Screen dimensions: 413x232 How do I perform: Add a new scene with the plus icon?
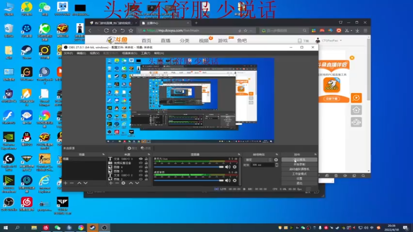pos(66,183)
